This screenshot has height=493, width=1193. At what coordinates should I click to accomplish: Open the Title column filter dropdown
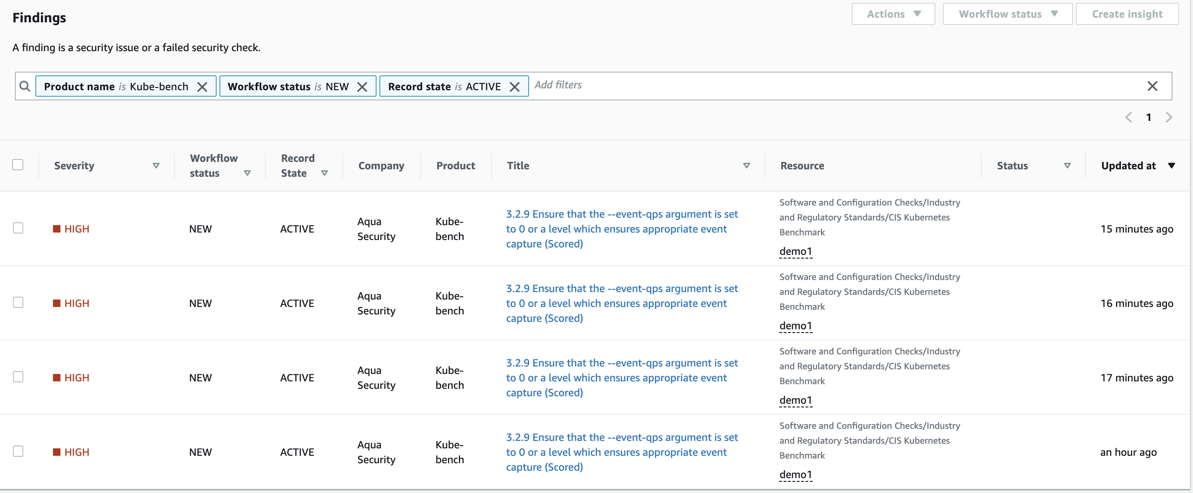(x=746, y=165)
